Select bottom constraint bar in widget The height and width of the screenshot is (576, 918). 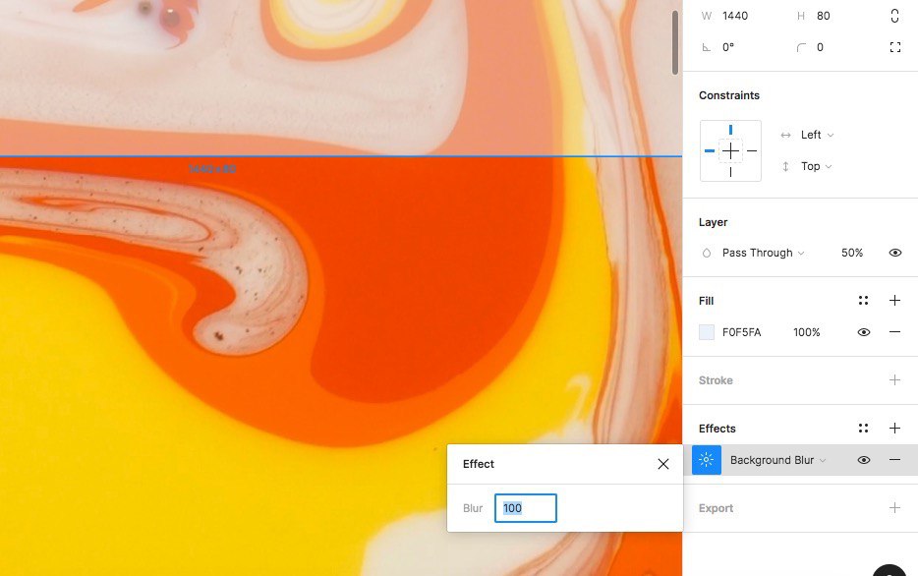[x=730, y=172]
